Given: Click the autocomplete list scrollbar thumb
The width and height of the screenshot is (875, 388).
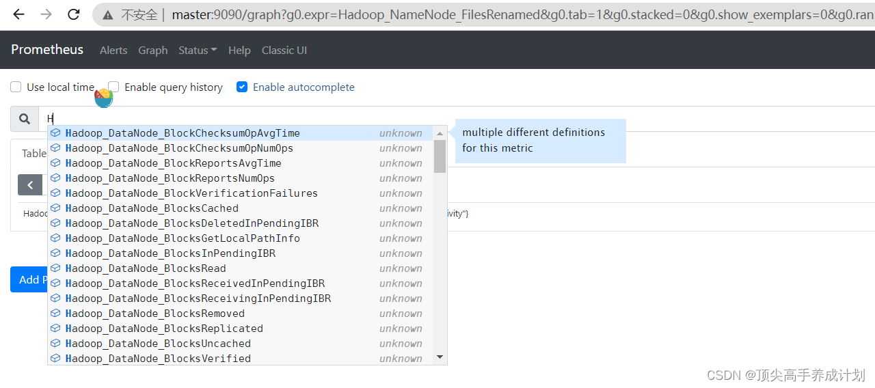Looking at the screenshot, I should click(x=440, y=156).
